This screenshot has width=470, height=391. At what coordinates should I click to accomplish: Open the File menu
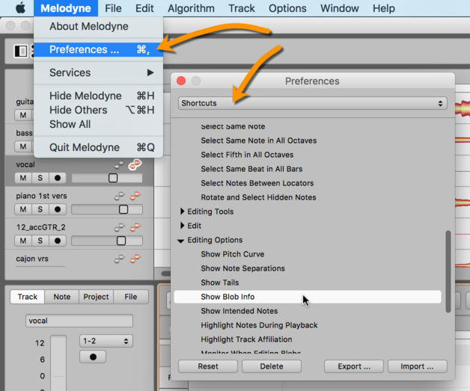113,8
